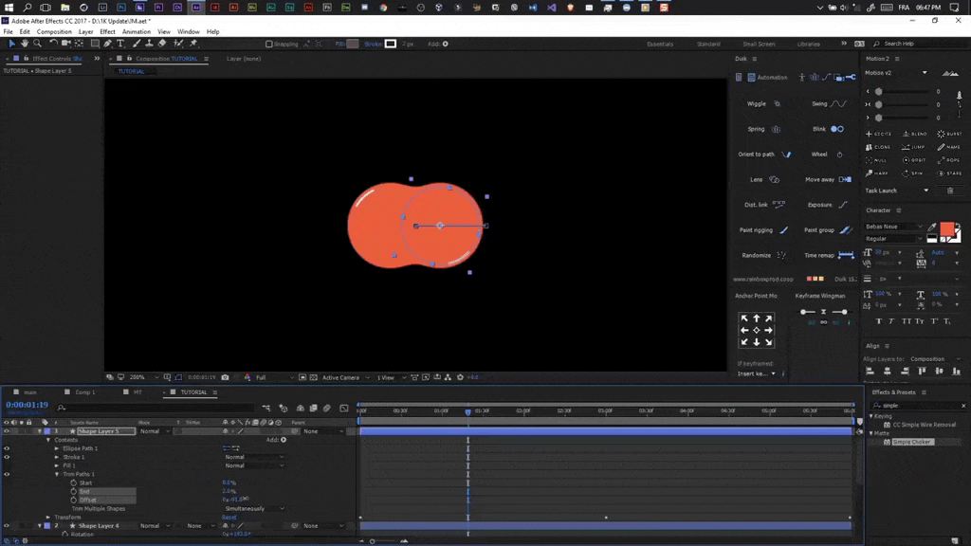Select the Pen tool
This screenshot has height=546, width=971.
tap(108, 44)
